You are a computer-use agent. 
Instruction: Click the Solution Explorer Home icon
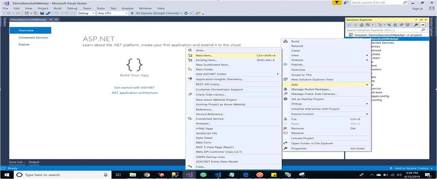(x=361, y=25)
